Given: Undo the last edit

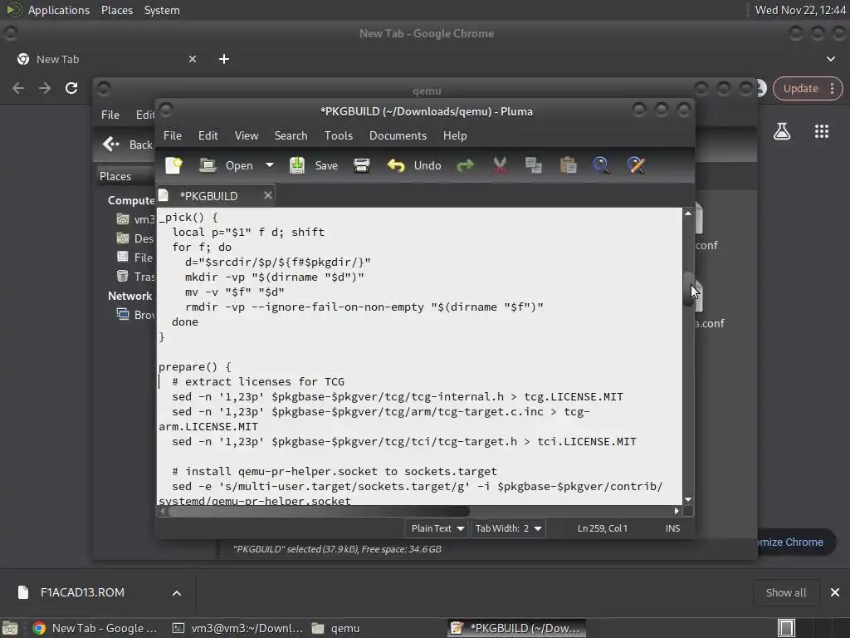Looking at the screenshot, I should [x=414, y=165].
